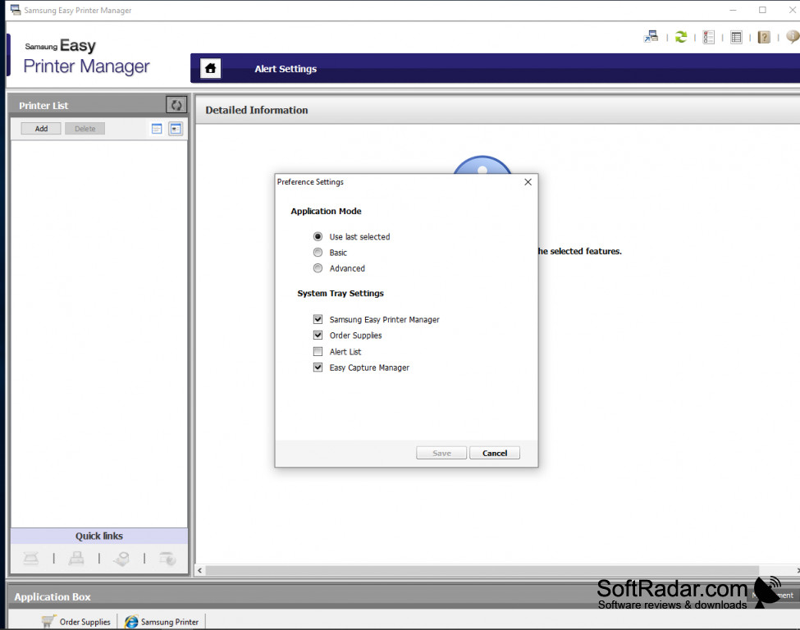Click the Add printer button
This screenshot has width=800, height=630.
tap(41, 129)
